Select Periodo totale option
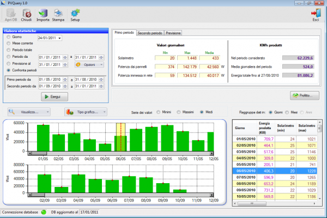The image size is (327, 218). point(8,50)
